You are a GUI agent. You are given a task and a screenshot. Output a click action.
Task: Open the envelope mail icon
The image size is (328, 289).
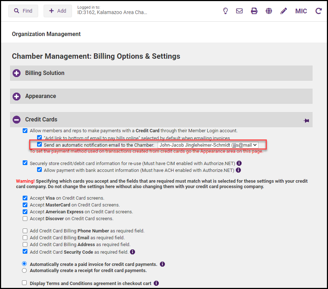click(x=239, y=11)
